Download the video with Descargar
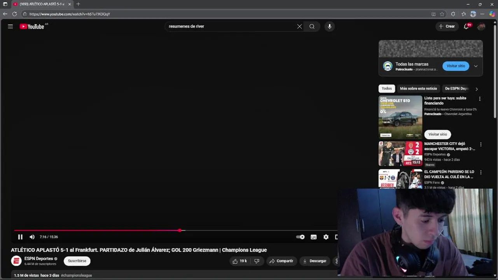Viewport: 498px width, 280px height. click(315, 261)
